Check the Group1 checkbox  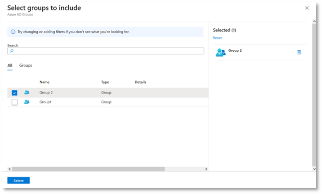click(x=14, y=102)
